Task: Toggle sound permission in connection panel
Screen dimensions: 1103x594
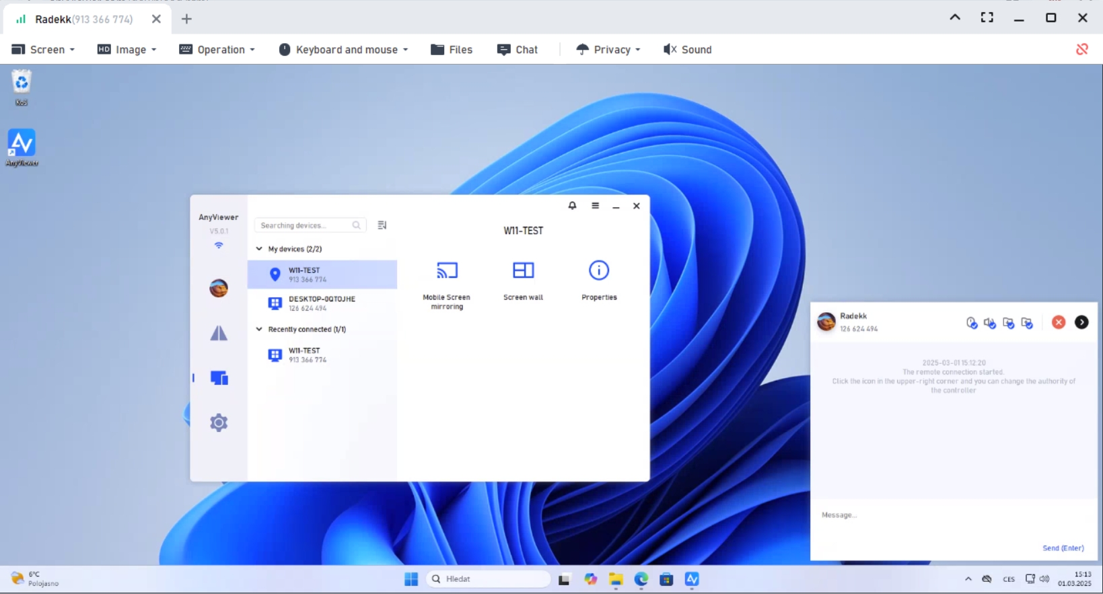Action: point(990,323)
